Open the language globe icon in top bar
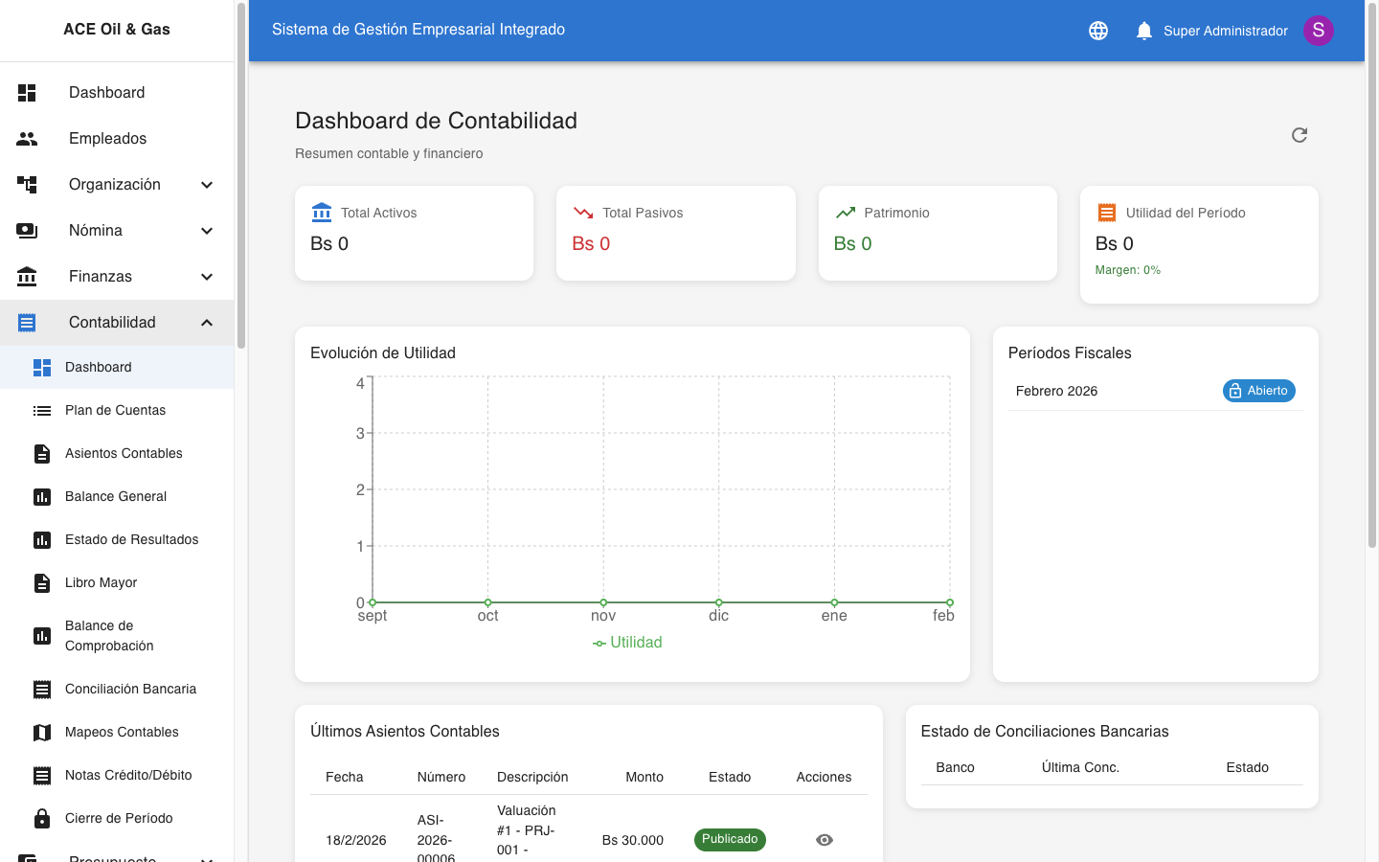The width and height of the screenshot is (1379, 862). click(x=1097, y=30)
